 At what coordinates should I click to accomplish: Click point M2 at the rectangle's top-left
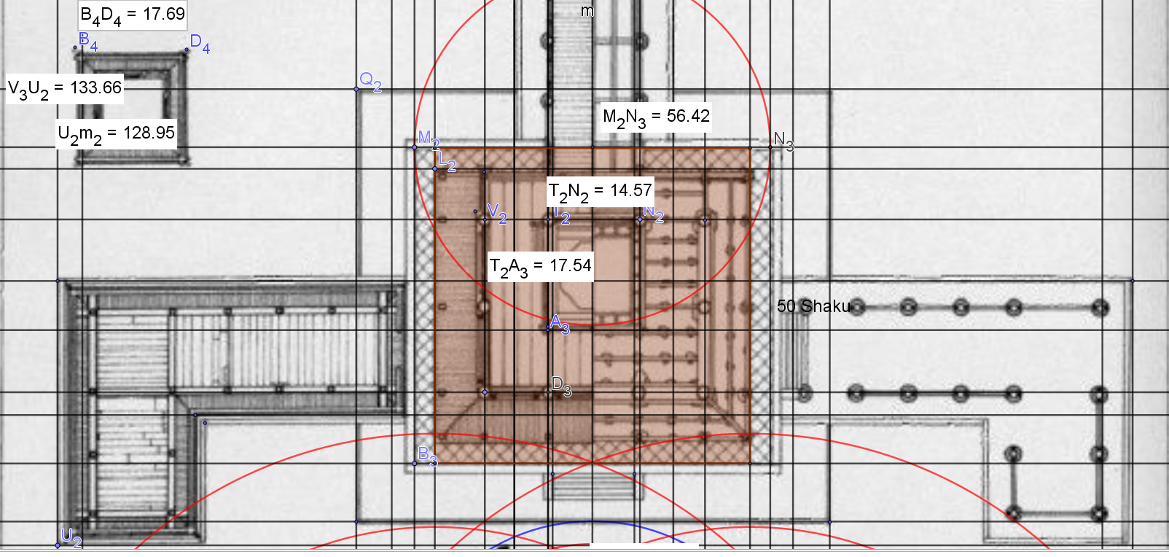415,147
